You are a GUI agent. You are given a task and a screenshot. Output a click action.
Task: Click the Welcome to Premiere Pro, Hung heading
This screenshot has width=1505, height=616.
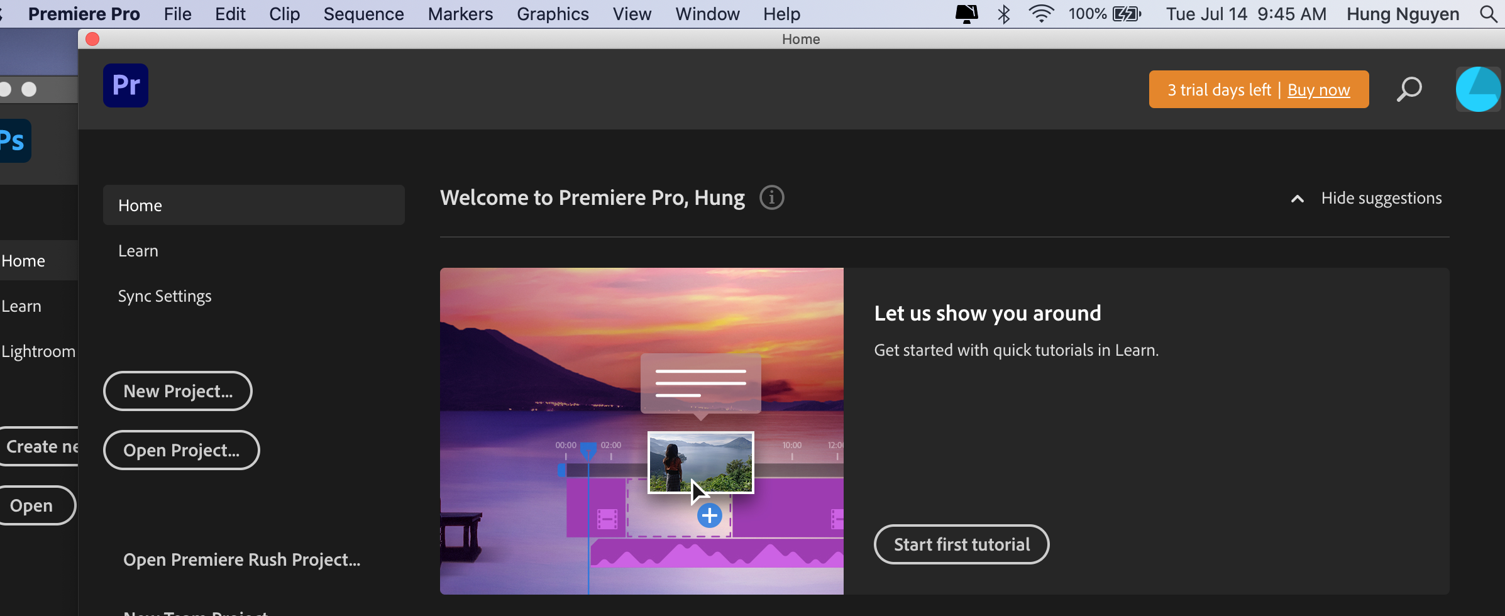pos(592,198)
